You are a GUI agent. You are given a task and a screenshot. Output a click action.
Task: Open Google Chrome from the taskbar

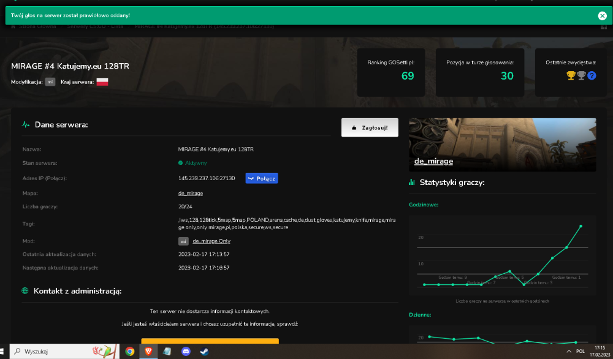point(130,352)
